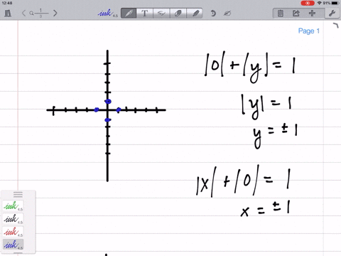The width and height of the screenshot is (341, 256).
Task: Tap the blue point above the origin
Action: click(x=108, y=102)
